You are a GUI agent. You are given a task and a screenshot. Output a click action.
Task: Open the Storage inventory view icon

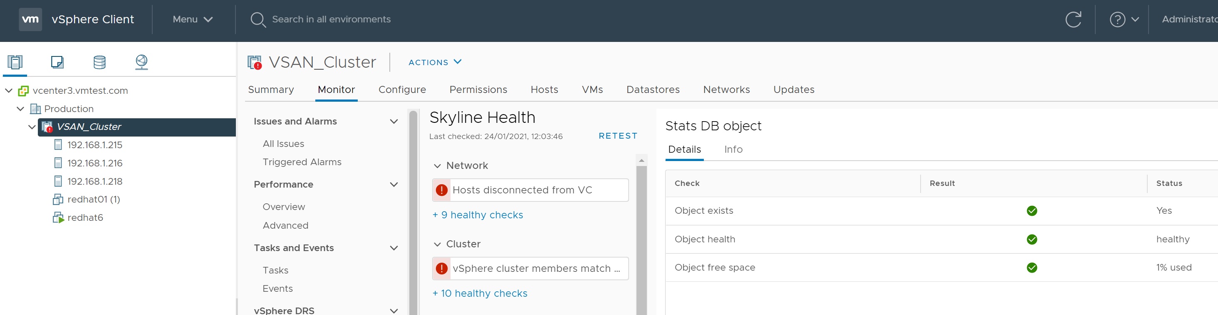coord(99,62)
